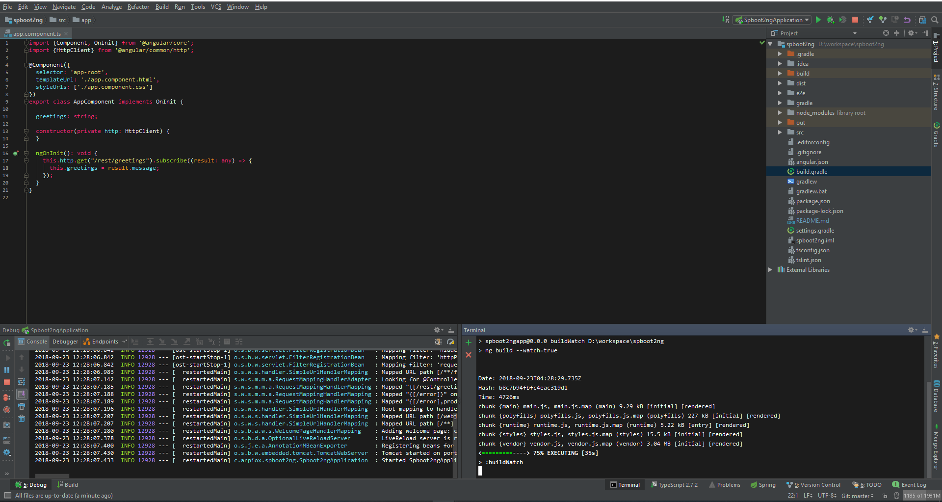Toggle the Mongo Explorer side tool window
Viewport: 942px width, 502px height.
(937, 448)
